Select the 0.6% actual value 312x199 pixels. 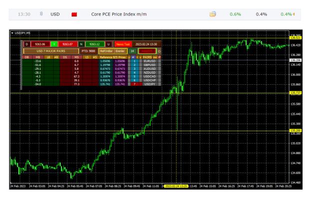pos(235,14)
